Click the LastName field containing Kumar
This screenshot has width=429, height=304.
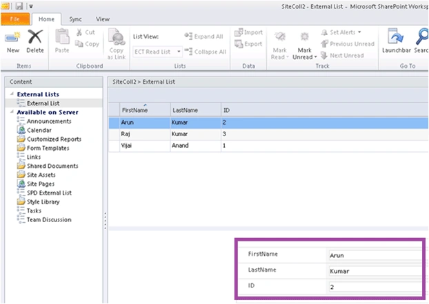point(375,271)
